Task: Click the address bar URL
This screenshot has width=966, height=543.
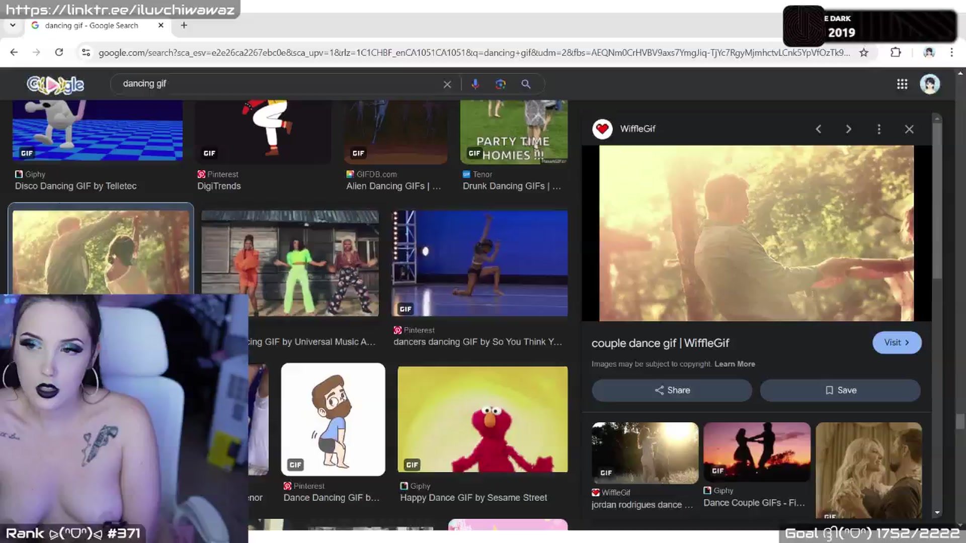Action: pos(474,52)
